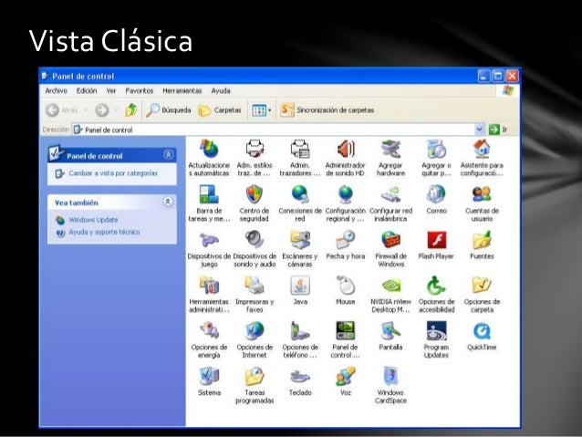Open Firewall de Windows icon

[x=390, y=240]
